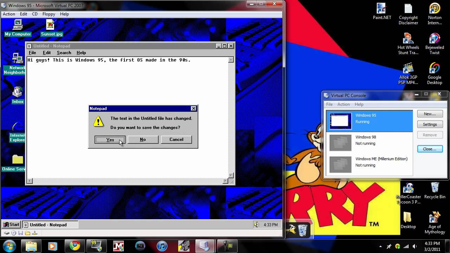Open Google Desktop shortcut
Viewport: 450px width, 253px height.
tap(435, 74)
